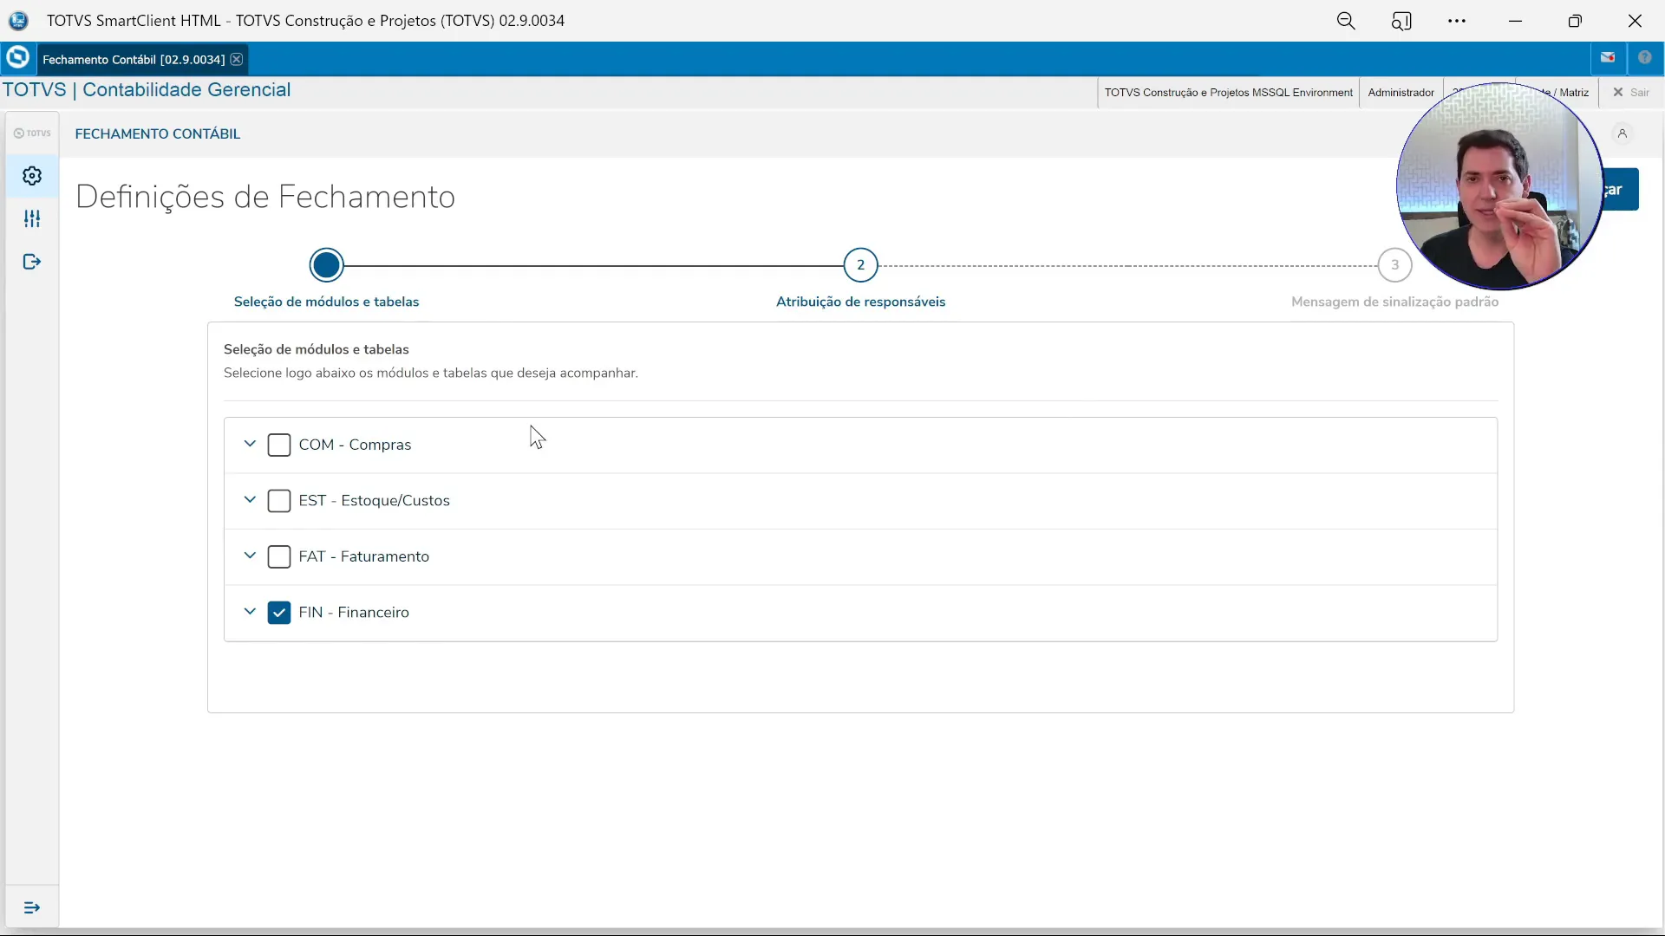Select wizard step 2 Atribuição de responsáveis
The height and width of the screenshot is (936, 1665).
point(860,265)
